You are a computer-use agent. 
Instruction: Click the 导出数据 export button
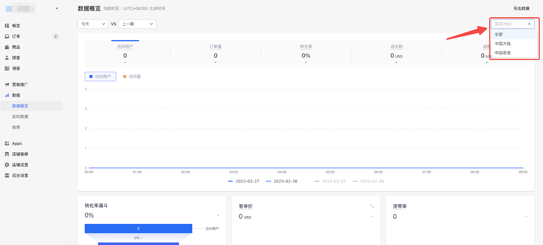tap(521, 8)
